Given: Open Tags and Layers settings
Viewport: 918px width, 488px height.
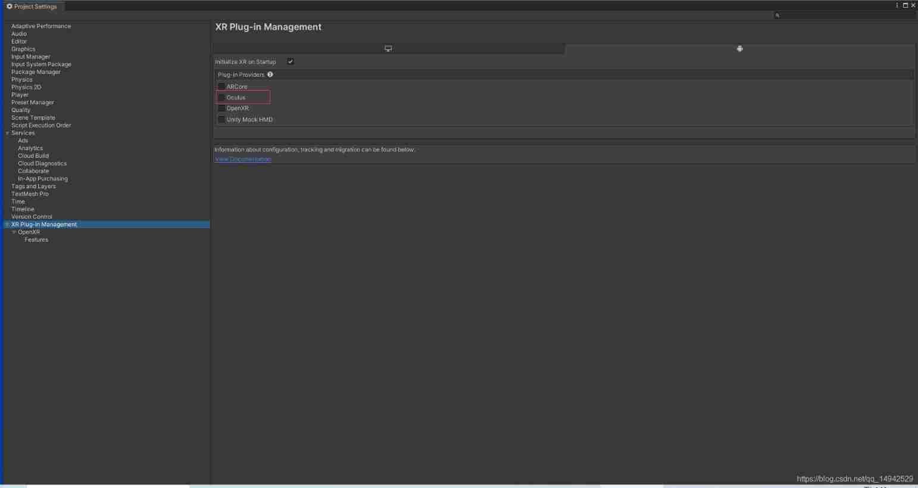Looking at the screenshot, I should pos(33,187).
